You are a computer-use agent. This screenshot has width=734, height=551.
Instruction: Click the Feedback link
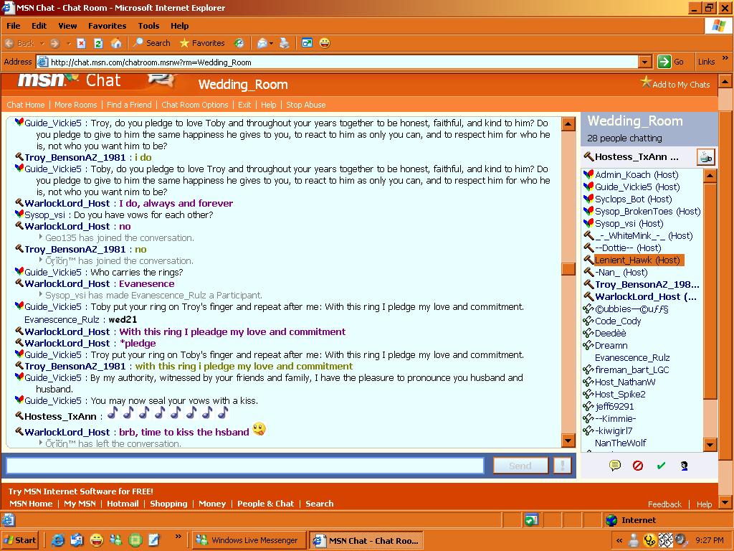(x=664, y=504)
